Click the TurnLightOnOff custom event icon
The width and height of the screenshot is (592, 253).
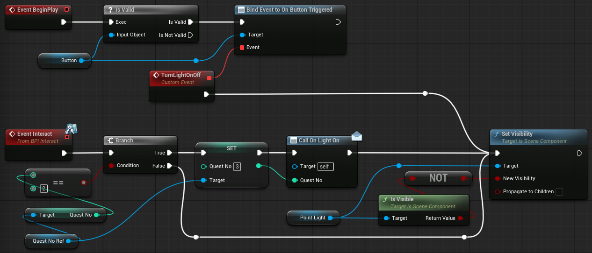pyautogui.click(x=156, y=75)
